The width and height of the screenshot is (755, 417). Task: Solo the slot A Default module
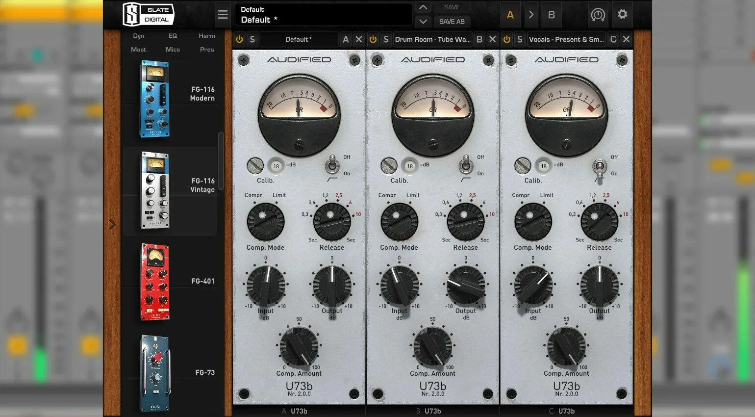coord(252,39)
